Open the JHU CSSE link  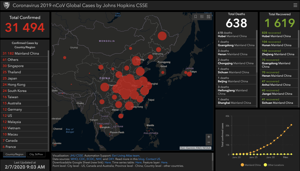(x=77, y=156)
